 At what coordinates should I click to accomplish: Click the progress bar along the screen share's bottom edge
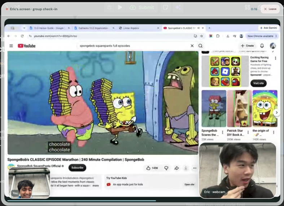click(142, 200)
